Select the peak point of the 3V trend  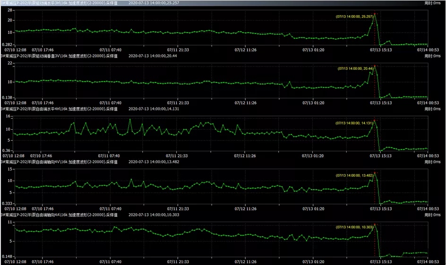(x=375, y=66)
